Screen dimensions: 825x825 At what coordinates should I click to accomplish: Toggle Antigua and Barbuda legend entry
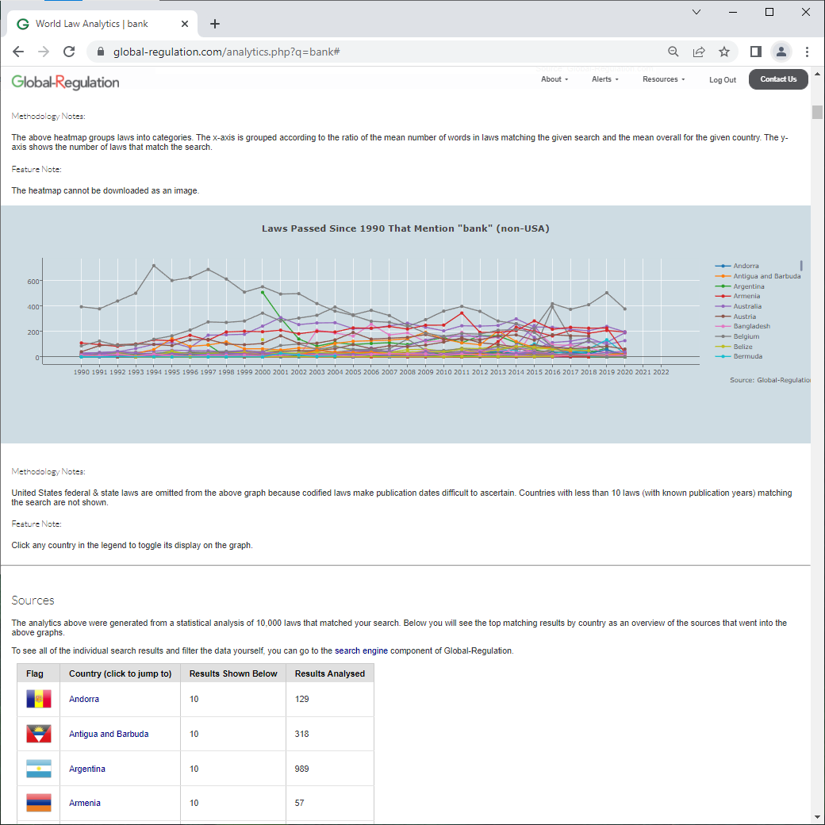click(758, 276)
